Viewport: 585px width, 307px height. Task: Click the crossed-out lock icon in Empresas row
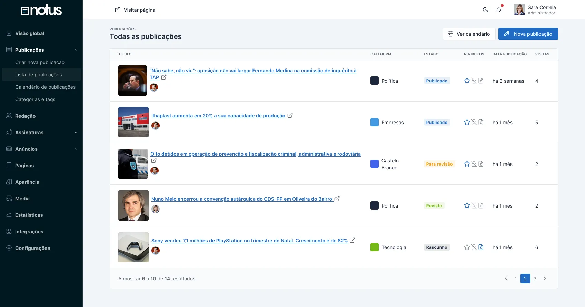[474, 122]
